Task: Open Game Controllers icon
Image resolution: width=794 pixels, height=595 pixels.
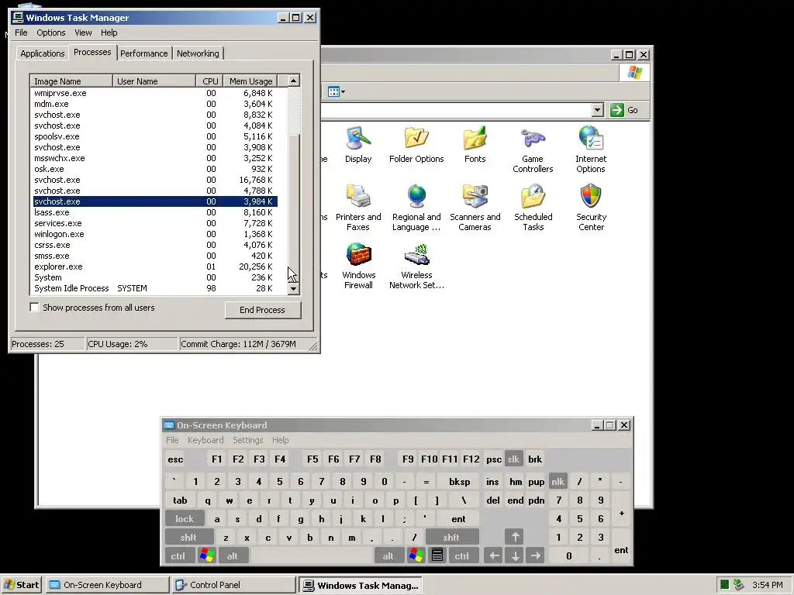Action: tap(533, 150)
